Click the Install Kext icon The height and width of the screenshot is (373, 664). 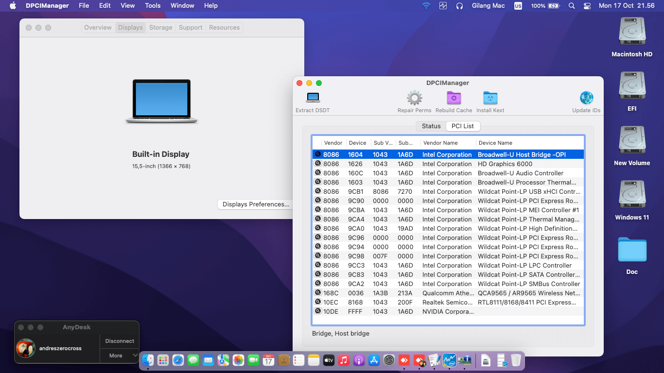(490, 98)
